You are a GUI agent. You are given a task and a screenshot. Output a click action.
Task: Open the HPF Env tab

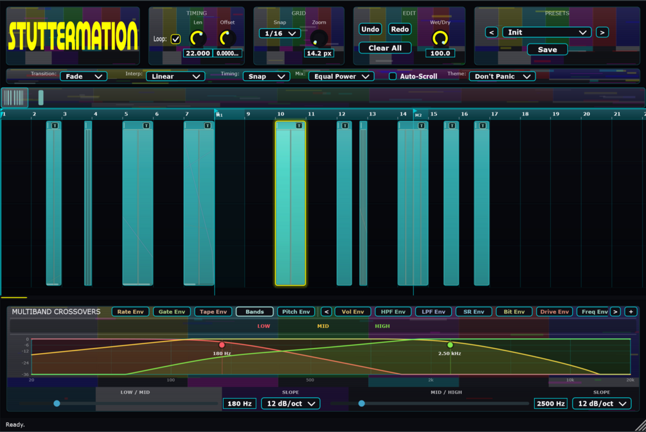point(393,312)
